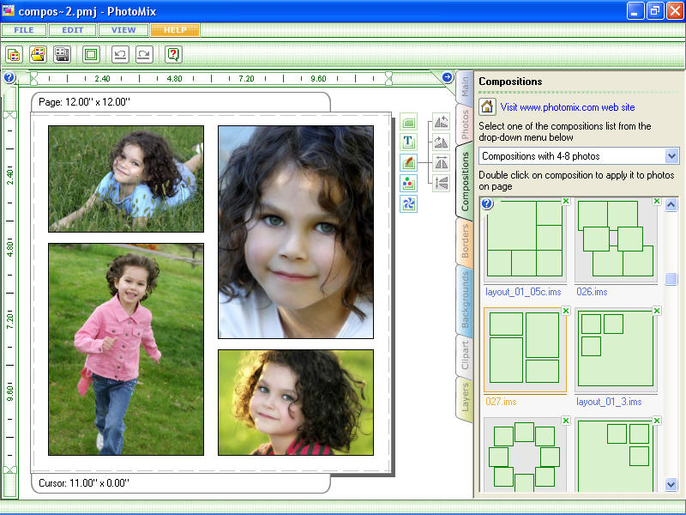Click the page frame toolbar icon
Viewport: 686px width, 515px height.
pyautogui.click(x=91, y=55)
